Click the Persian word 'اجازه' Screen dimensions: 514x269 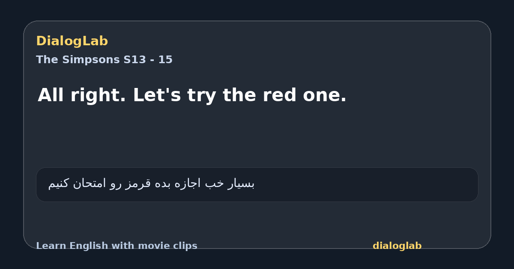[x=188, y=184]
